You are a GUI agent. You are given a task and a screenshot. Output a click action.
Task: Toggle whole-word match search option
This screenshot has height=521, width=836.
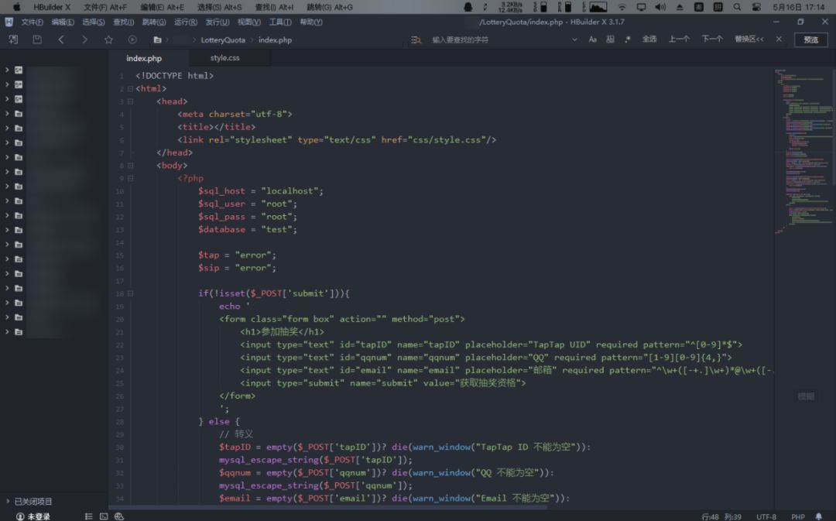tap(610, 39)
